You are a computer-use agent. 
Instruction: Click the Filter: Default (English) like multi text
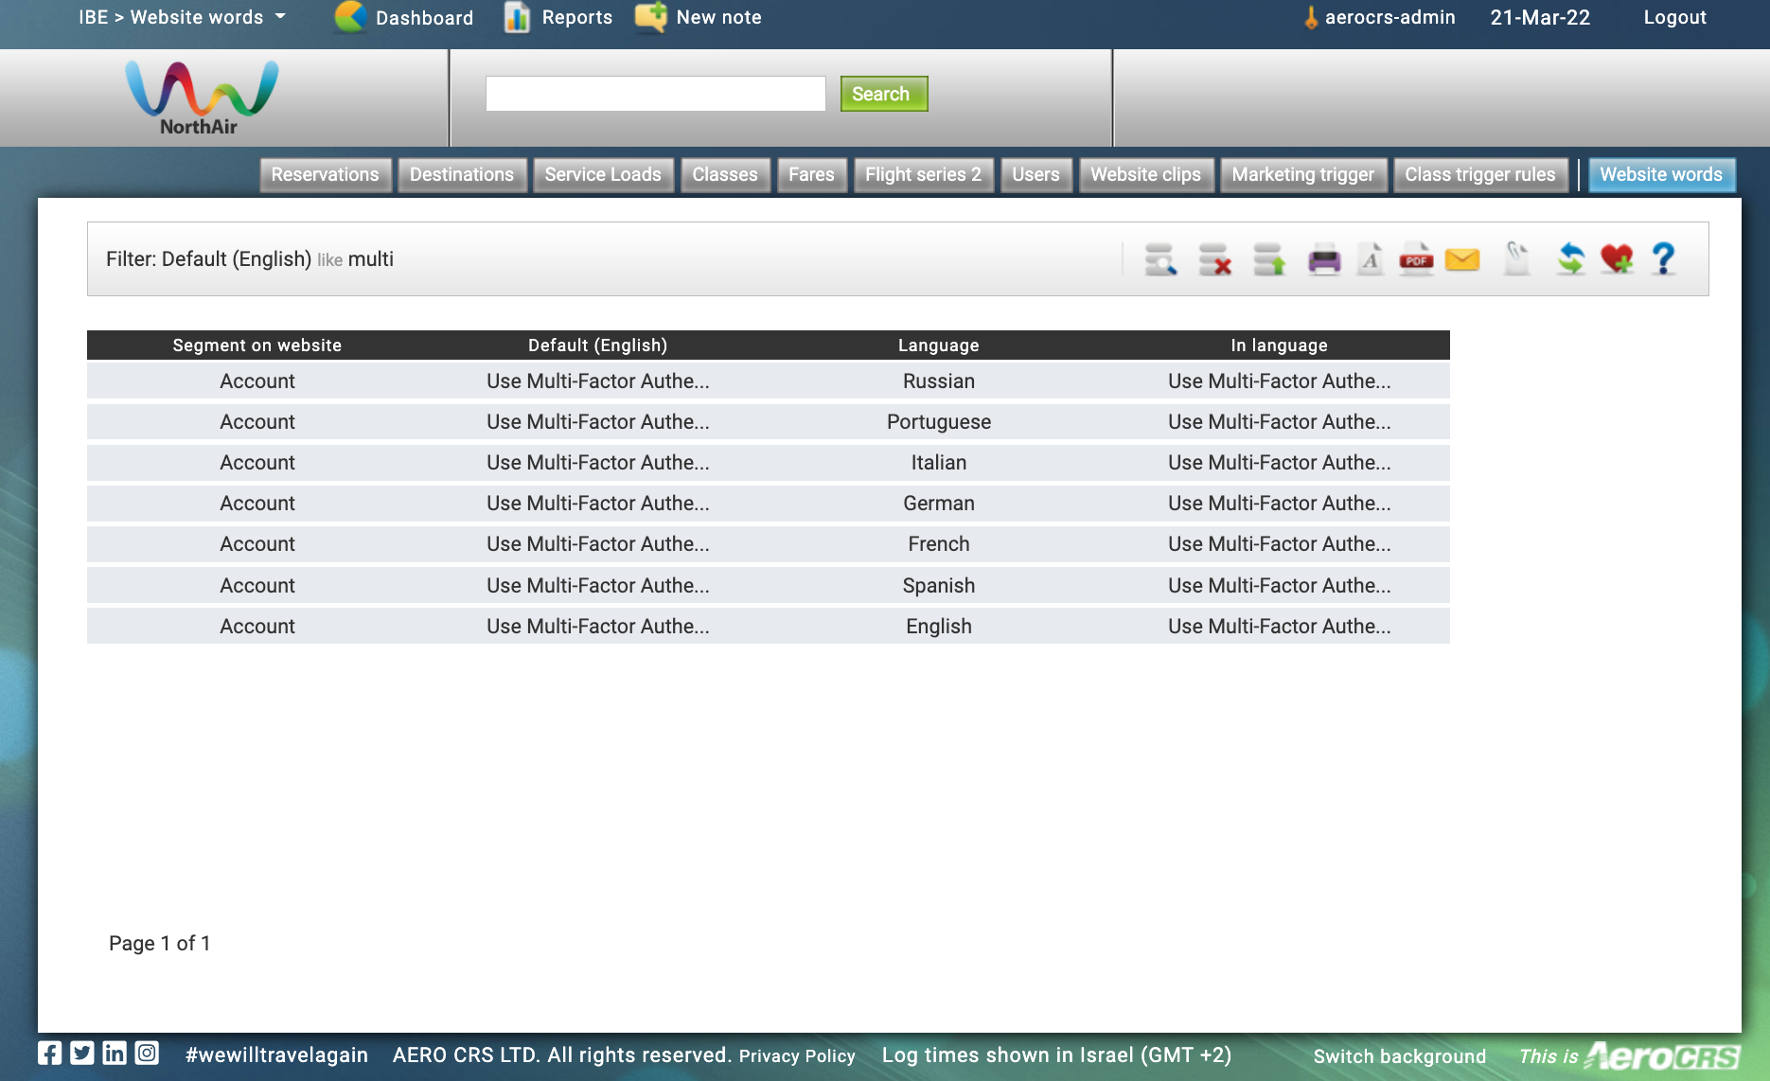click(x=250, y=259)
